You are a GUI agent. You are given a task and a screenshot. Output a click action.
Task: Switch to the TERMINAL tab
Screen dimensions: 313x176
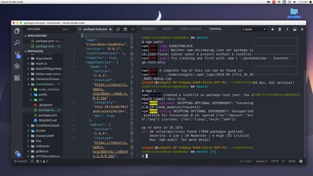(215, 29)
